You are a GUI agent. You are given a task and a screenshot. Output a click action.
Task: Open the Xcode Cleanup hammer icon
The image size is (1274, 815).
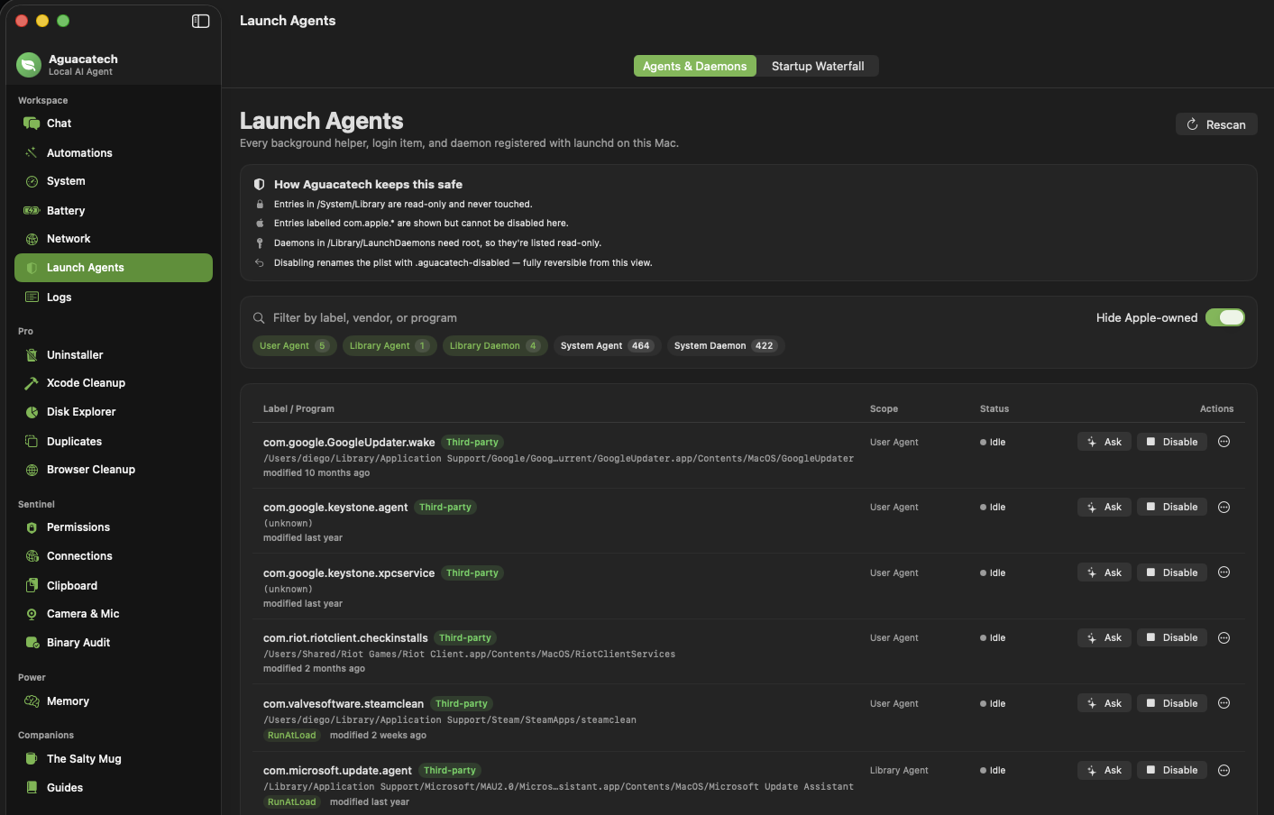(32, 383)
